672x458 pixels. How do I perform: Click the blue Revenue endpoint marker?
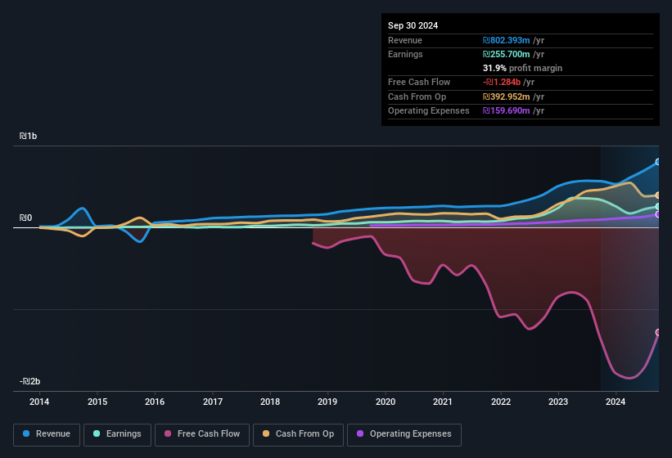(658, 162)
